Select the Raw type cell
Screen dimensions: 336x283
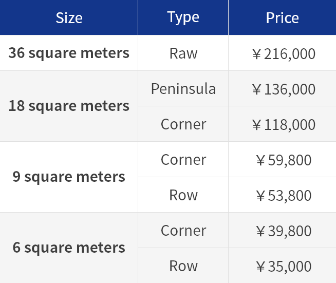click(x=183, y=53)
